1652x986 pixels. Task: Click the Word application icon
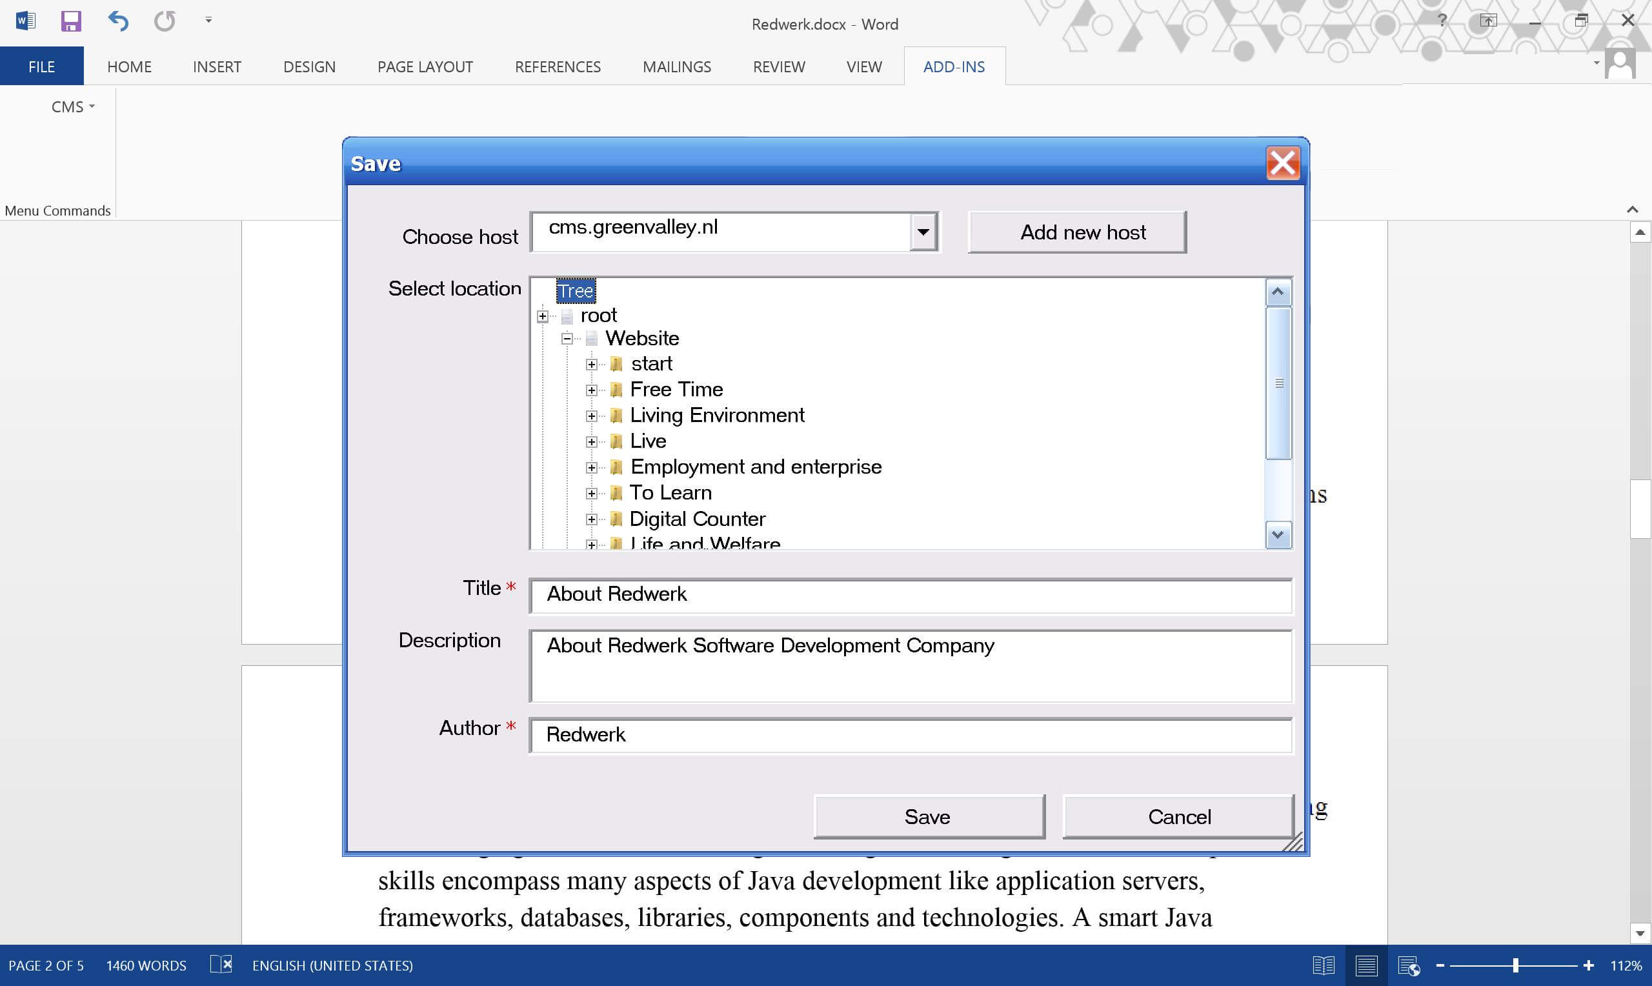[x=25, y=21]
